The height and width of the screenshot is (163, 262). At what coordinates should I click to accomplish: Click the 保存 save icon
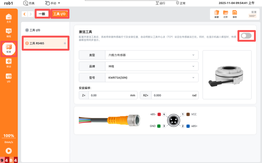[x=235, y=14]
